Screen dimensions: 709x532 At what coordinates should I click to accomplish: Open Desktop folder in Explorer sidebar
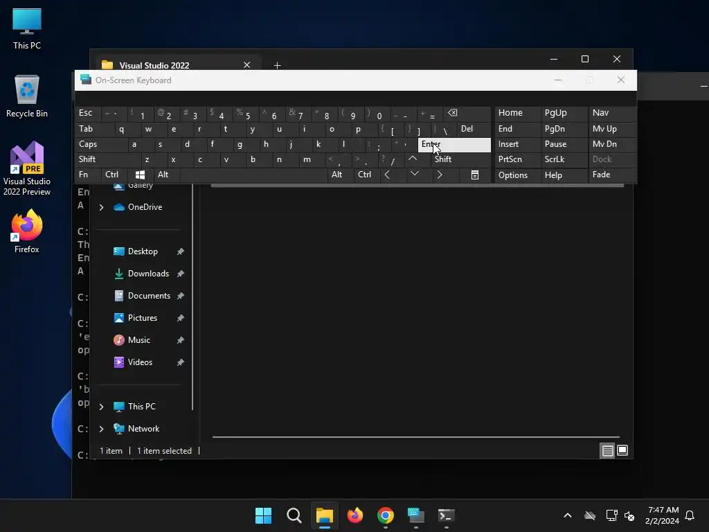pyautogui.click(x=143, y=251)
